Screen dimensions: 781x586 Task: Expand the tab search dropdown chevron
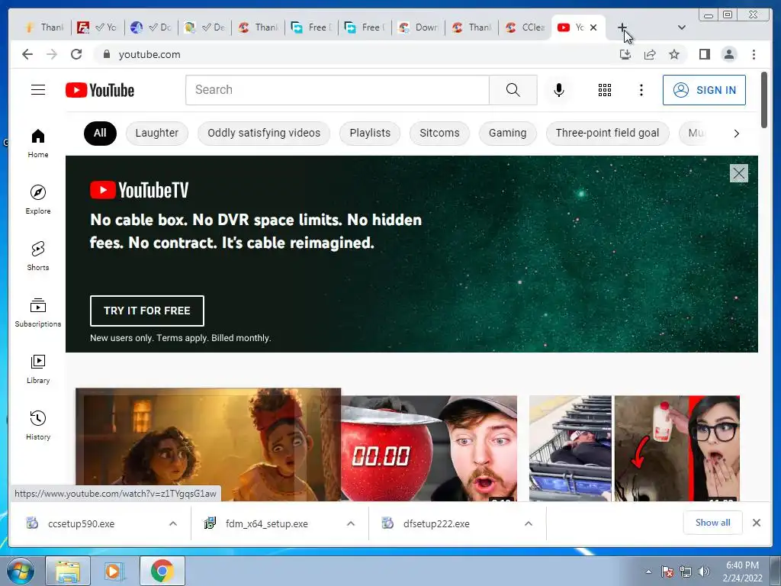[682, 27]
